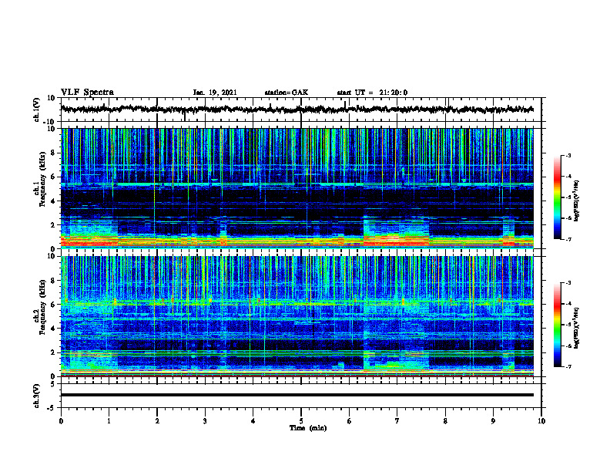610x472 pixels.
Task: Click the 5 tick on ch.3(V) axis
Action: coord(54,384)
